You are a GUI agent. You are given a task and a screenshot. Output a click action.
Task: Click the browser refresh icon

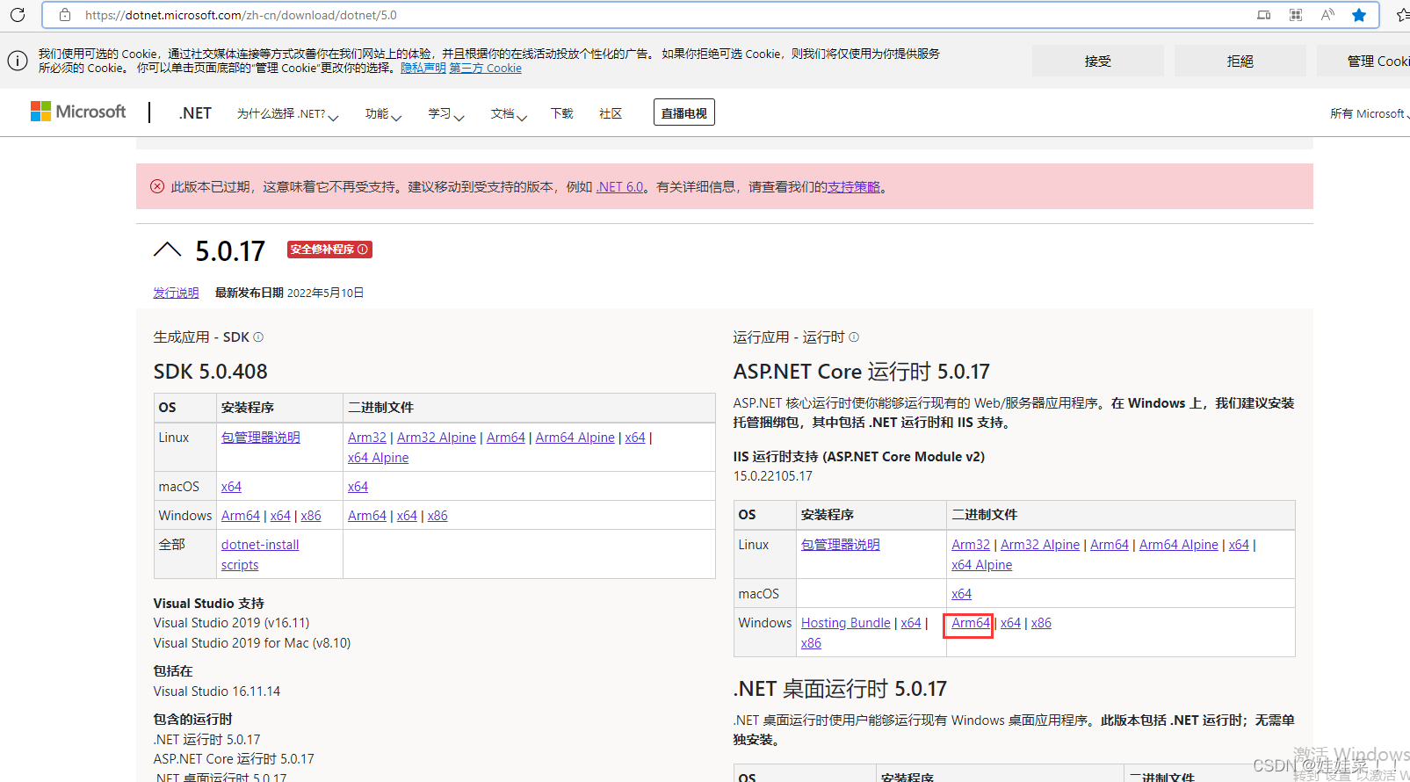pyautogui.click(x=18, y=15)
